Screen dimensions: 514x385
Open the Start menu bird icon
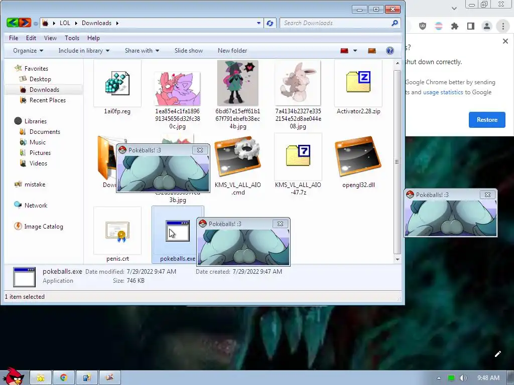[14, 376]
